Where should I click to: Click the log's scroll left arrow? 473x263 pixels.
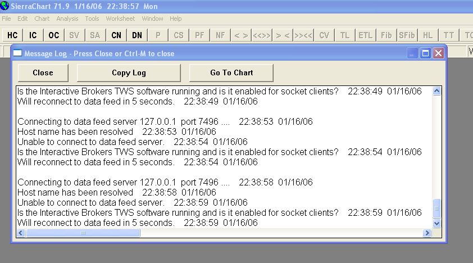(x=21, y=233)
